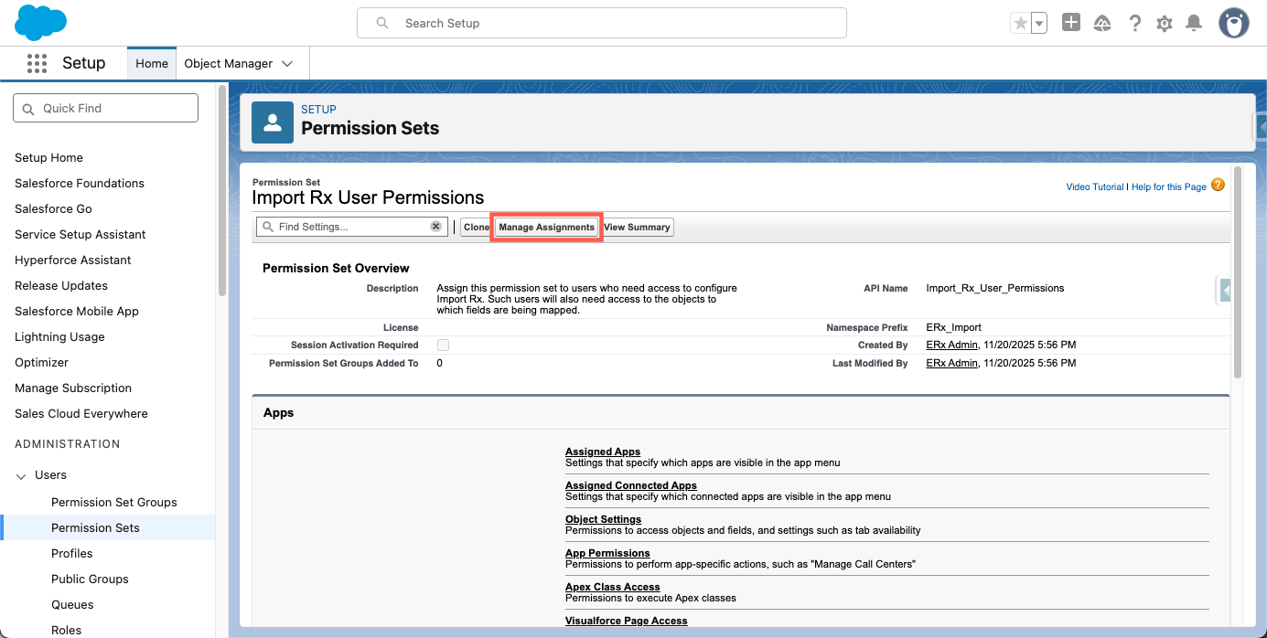Open the Setup gear menu

point(1165,24)
